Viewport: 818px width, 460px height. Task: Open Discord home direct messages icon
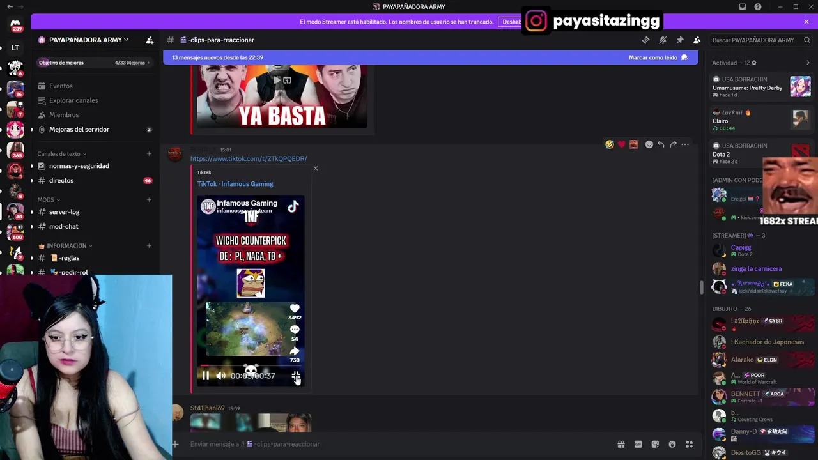[15, 26]
